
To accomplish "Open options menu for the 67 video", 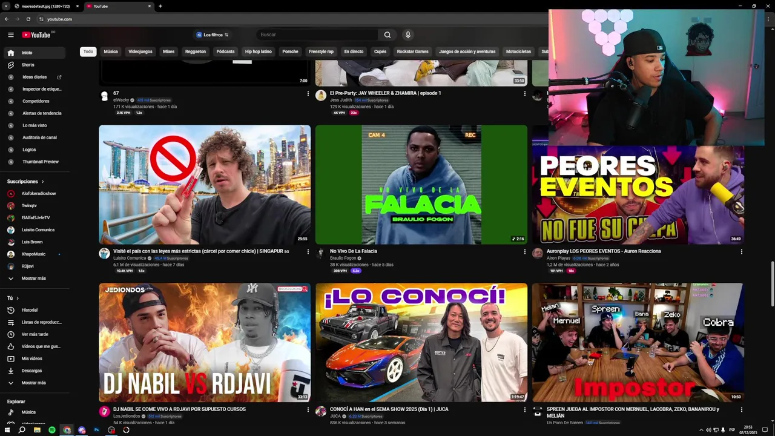I will tap(308, 93).
